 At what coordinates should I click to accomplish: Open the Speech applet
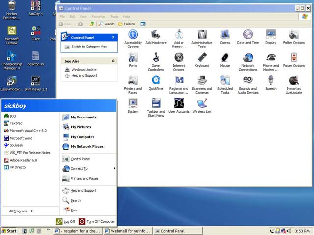tap(271, 83)
